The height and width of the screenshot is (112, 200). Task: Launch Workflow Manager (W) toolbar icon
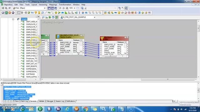tap(10, 13)
